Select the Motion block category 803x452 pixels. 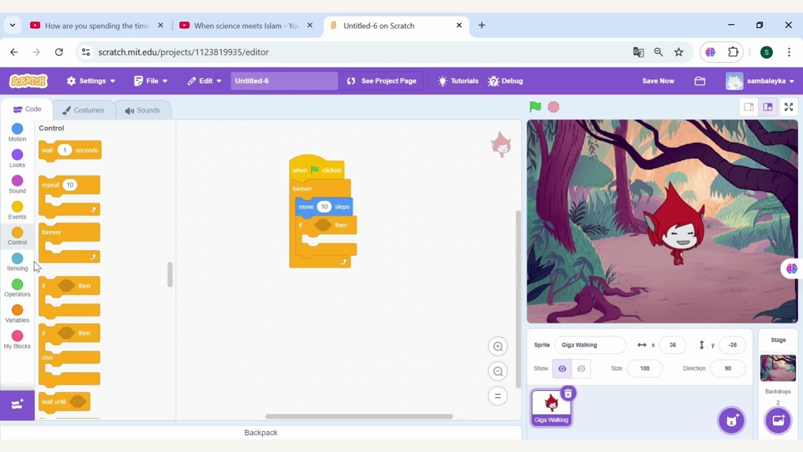(x=17, y=132)
